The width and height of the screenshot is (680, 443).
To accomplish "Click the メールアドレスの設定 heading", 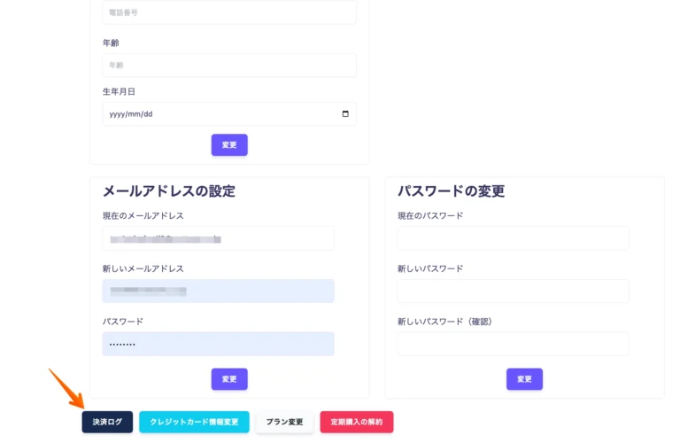I will tap(168, 191).
